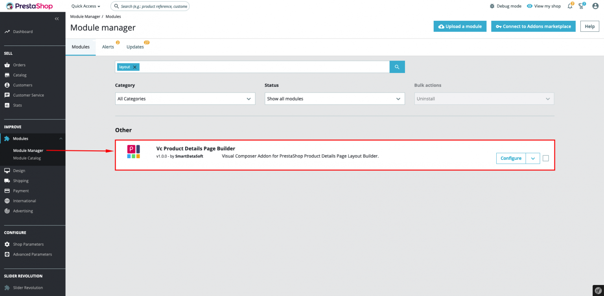
Task: Click the Slider Revolution icon
Action: coord(7,287)
